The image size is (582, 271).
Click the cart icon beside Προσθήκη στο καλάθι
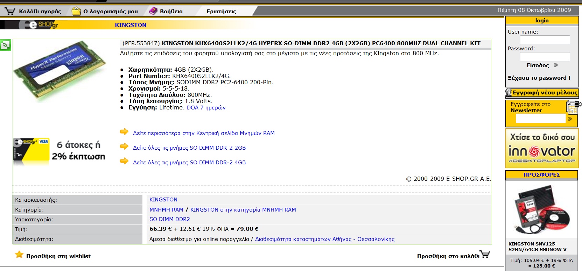pos(485,254)
